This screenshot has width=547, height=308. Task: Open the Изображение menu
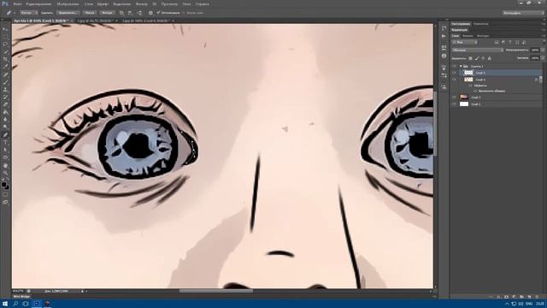[68, 4]
